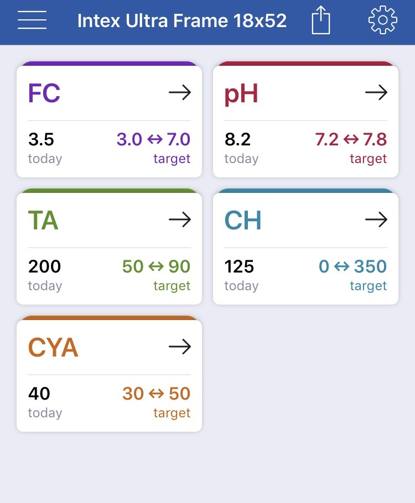Tap the CH card heading
Image resolution: width=415 pixels, height=503 pixels.
[243, 220]
